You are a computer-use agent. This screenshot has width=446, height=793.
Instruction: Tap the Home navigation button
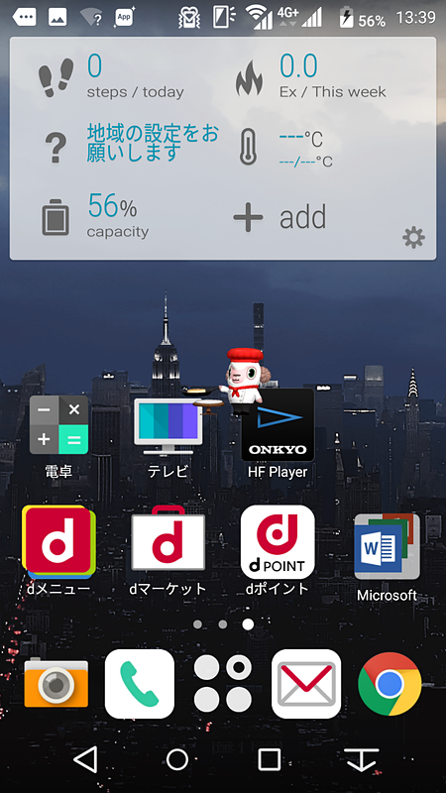pyautogui.click(x=177, y=759)
